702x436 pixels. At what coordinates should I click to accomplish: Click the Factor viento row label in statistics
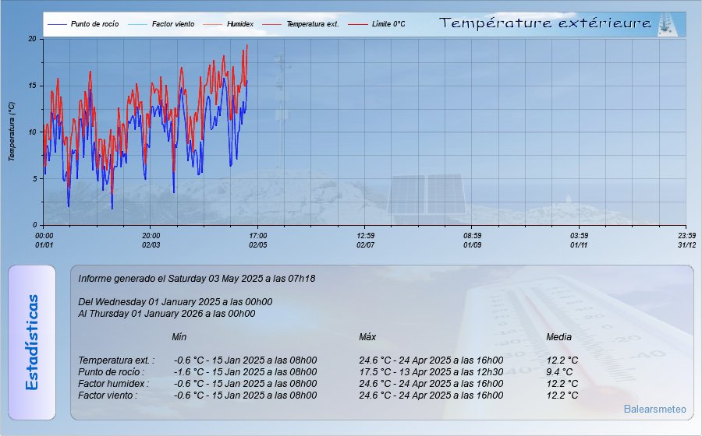[108, 395]
